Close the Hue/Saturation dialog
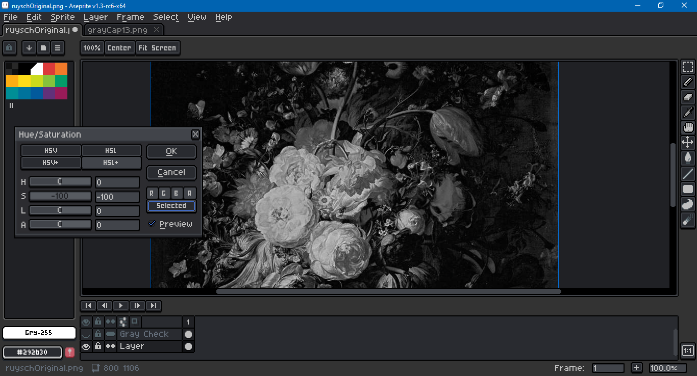 (195, 135)
